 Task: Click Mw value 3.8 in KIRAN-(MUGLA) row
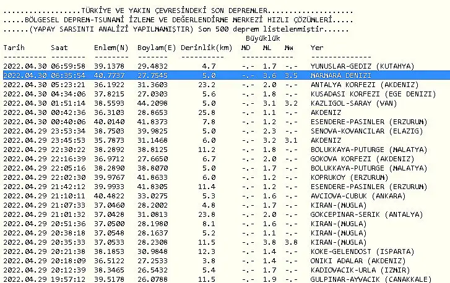(x=291, y=242)
